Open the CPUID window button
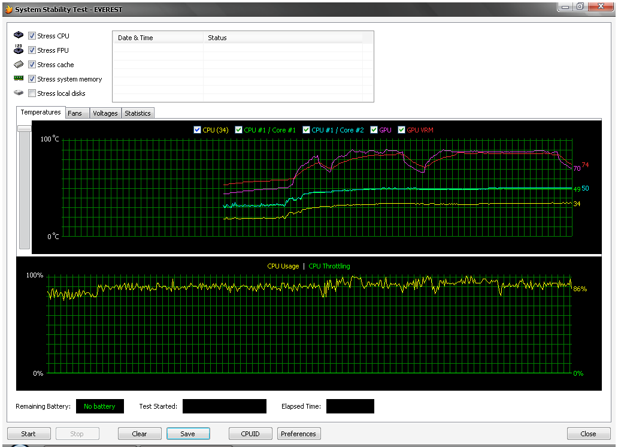The width and height of the screenshot is (618, 447). click(250, 434)
